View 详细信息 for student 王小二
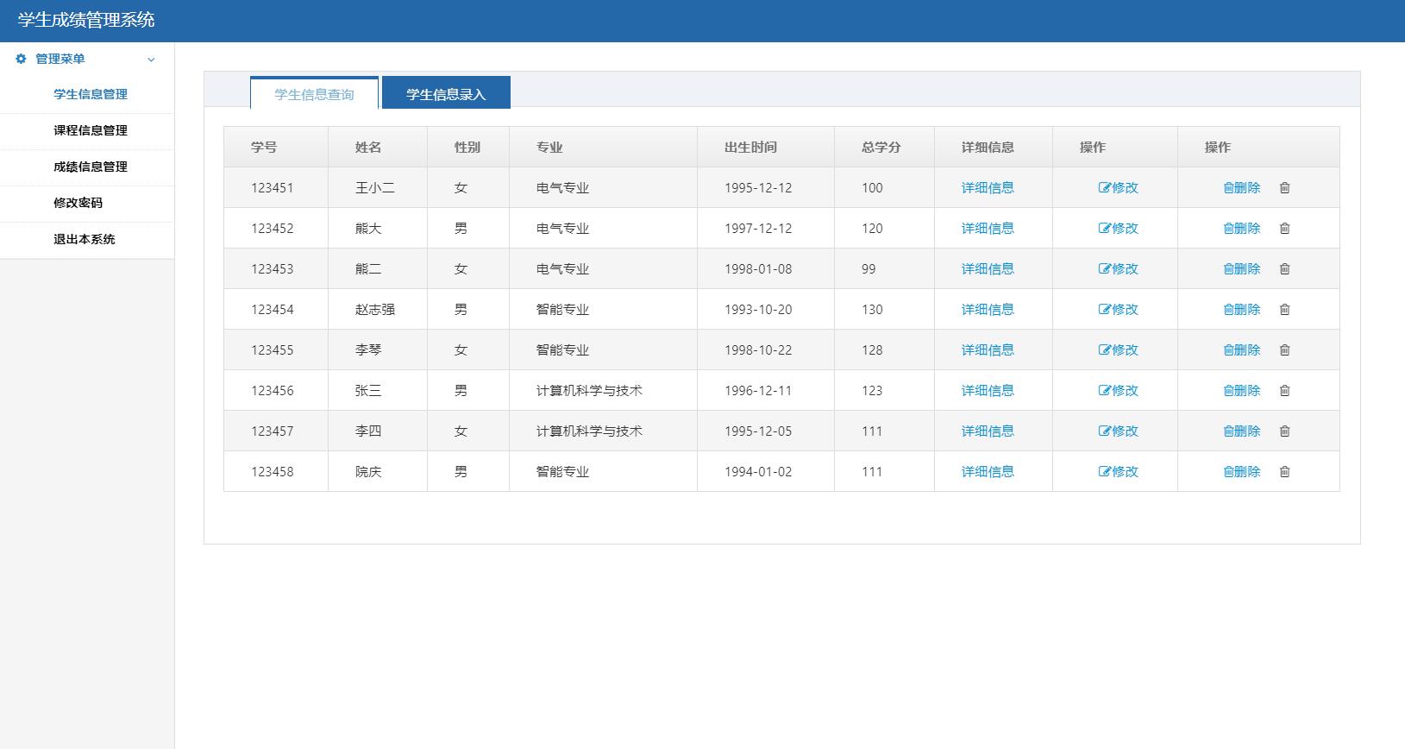Screen dimensions: 1405x749 coord(988,187)
